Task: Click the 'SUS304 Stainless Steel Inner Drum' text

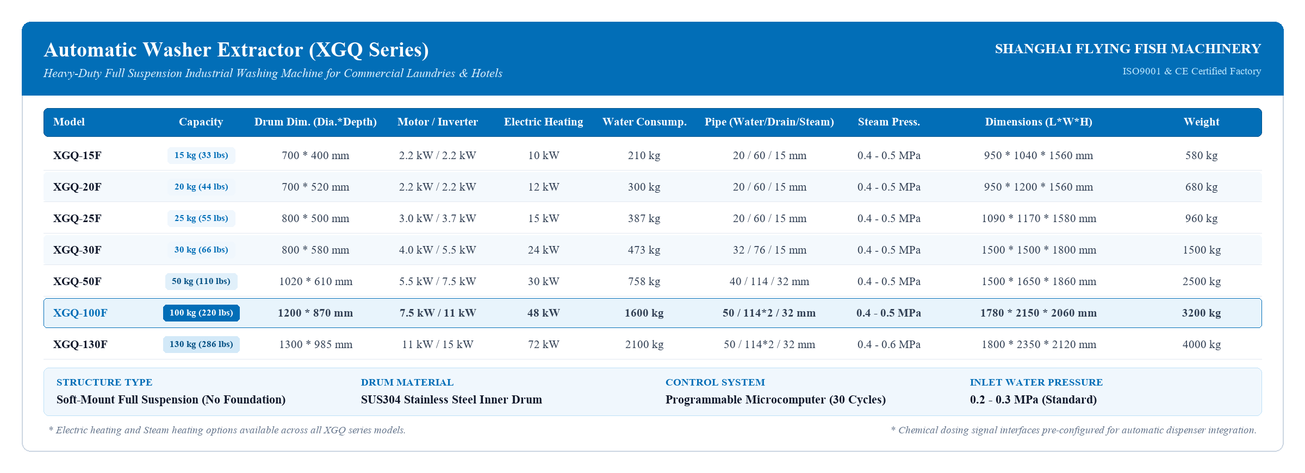Action: click(x=451, y=400)
